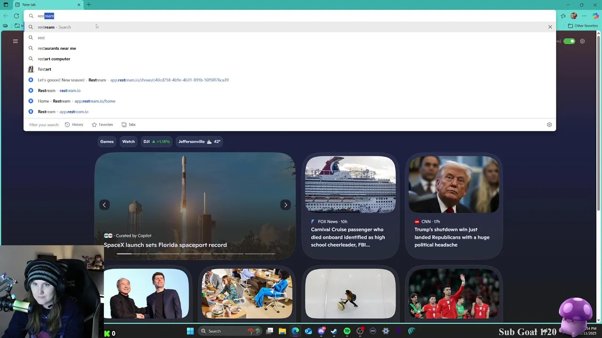Click the address bar showing restream

[289, 16]
